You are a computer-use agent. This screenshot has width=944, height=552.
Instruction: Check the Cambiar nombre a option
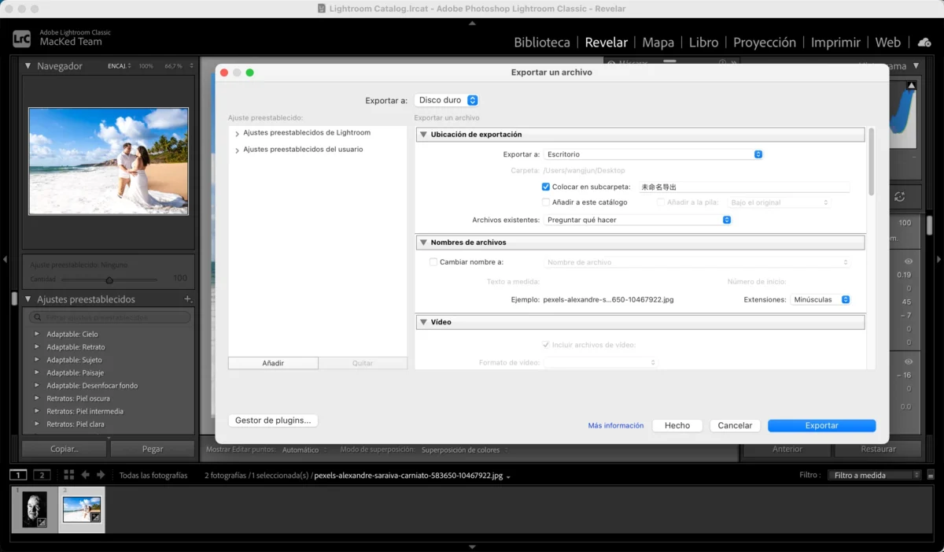click(433, 262)
